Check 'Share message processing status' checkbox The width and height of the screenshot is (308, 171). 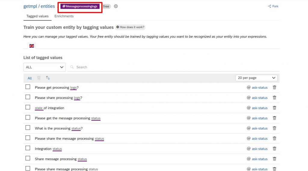coord(28,158)
